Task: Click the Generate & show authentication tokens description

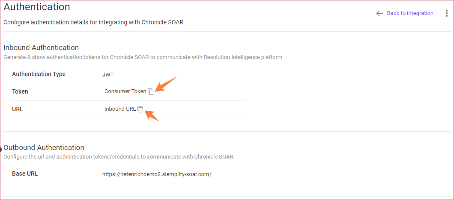Action: [x=143, y=57]
